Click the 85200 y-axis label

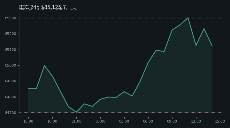11,34
